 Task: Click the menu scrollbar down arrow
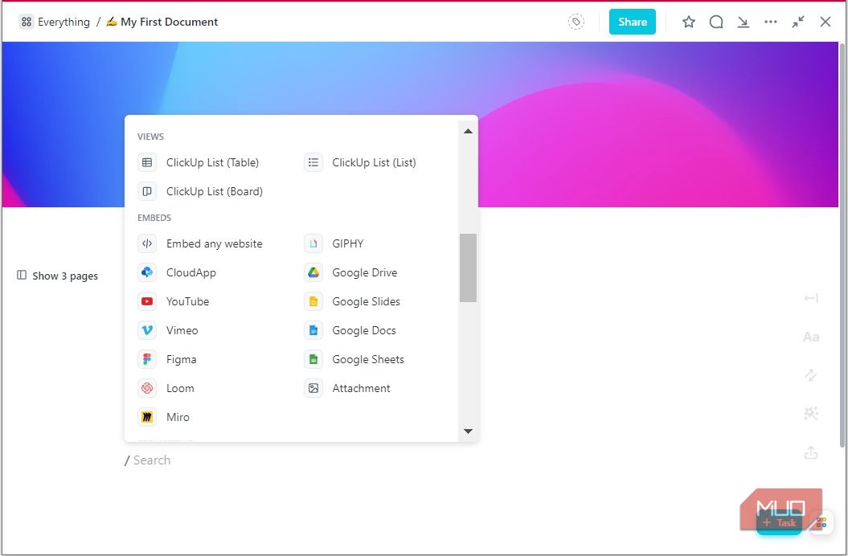pyautogui.click(x=469, y=431)
